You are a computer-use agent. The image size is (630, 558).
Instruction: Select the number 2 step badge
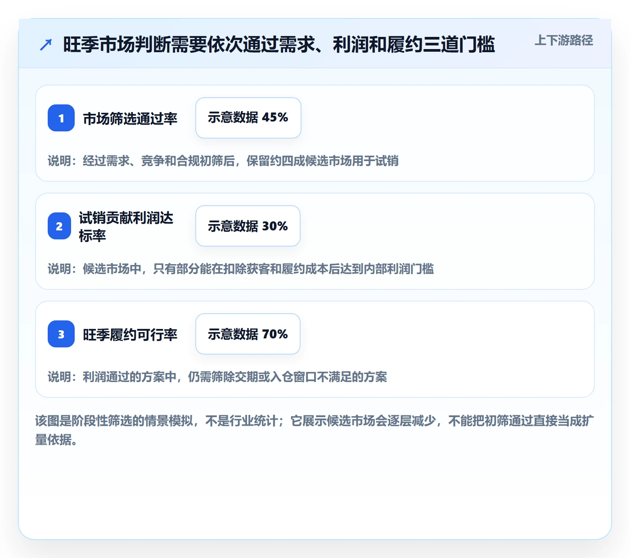tap(59, 226)
